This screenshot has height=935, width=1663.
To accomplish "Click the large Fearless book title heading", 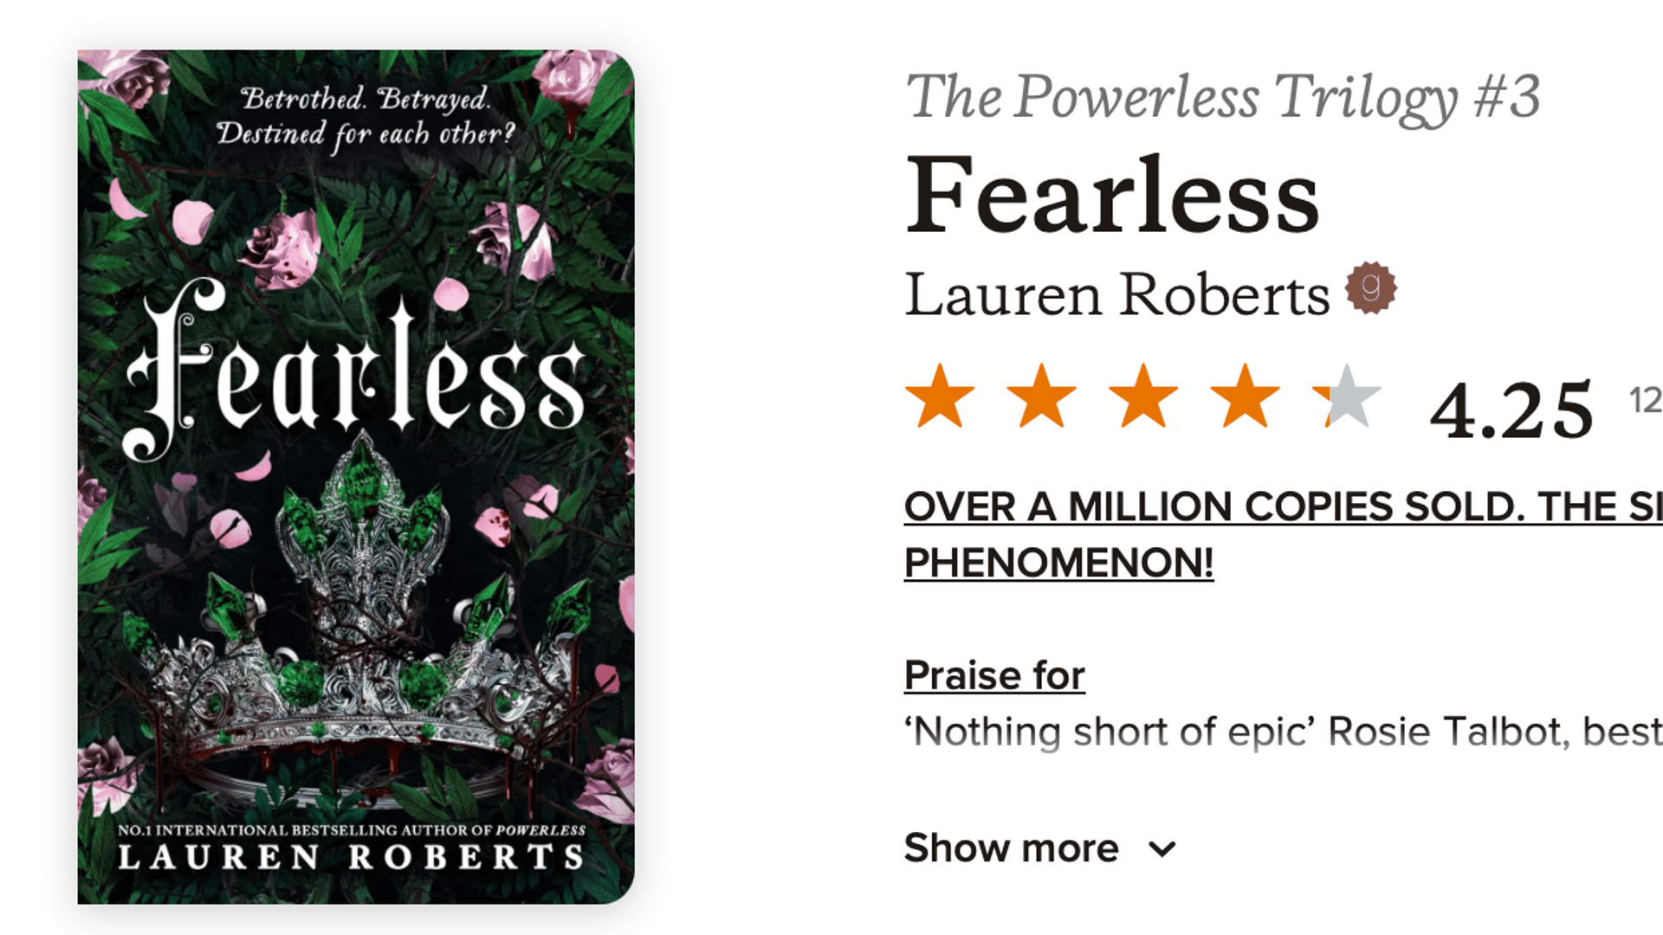I will (x=1111, y=196).
